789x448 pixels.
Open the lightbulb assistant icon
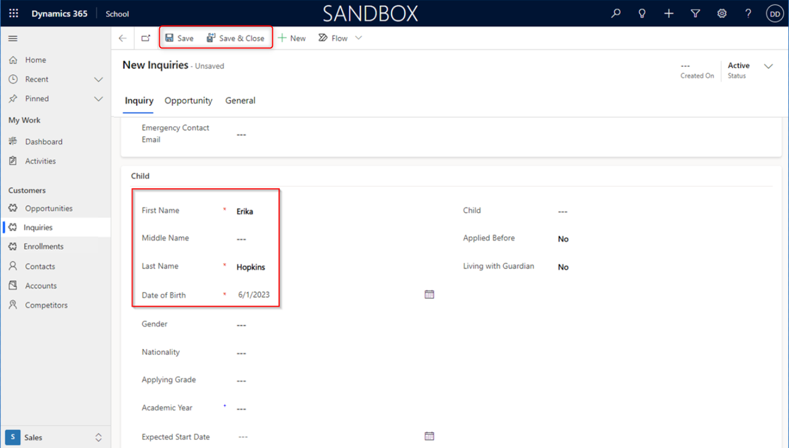pyautogui.click(x=642, y=14)
